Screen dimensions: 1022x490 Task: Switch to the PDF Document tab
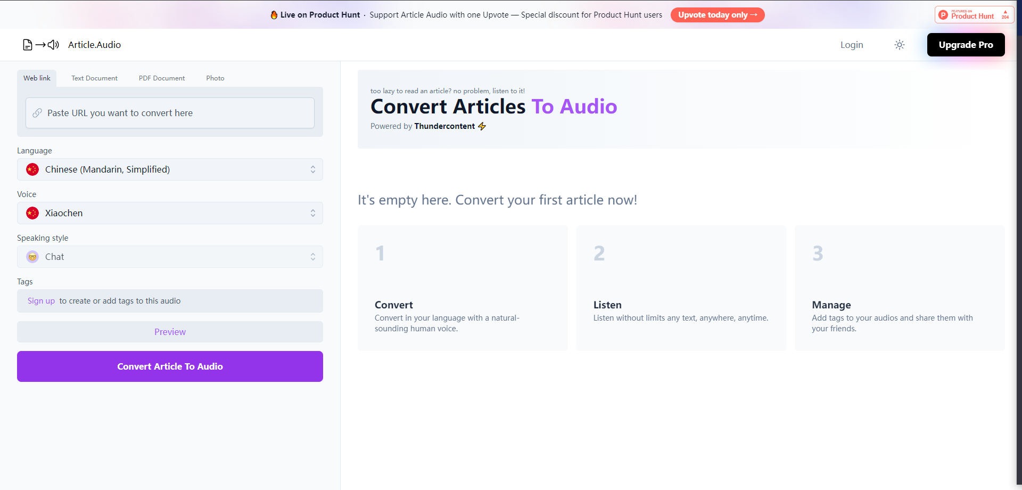tap(161, 78)
